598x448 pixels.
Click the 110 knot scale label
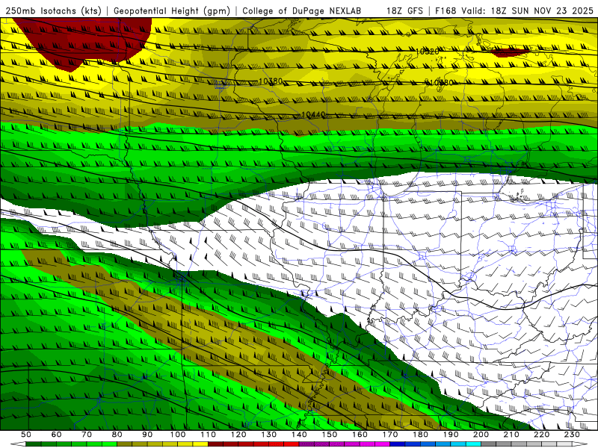click(x=209, y=435)
